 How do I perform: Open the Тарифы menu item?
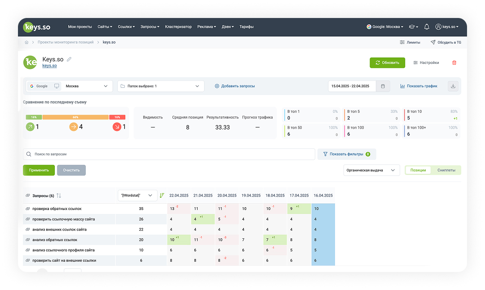click(246, 27)
